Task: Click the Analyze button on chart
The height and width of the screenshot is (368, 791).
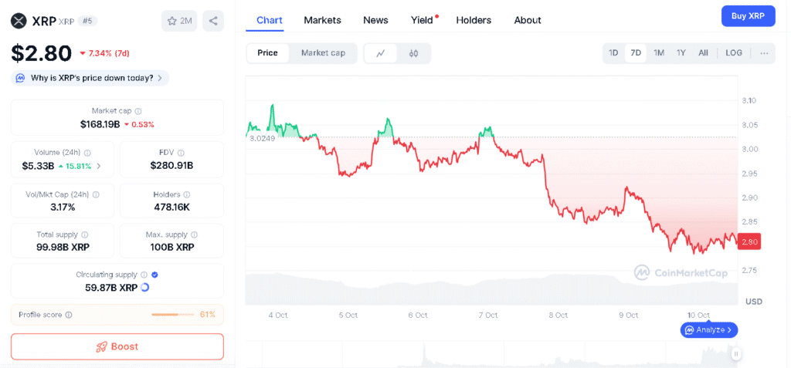Action: (709, 329)
